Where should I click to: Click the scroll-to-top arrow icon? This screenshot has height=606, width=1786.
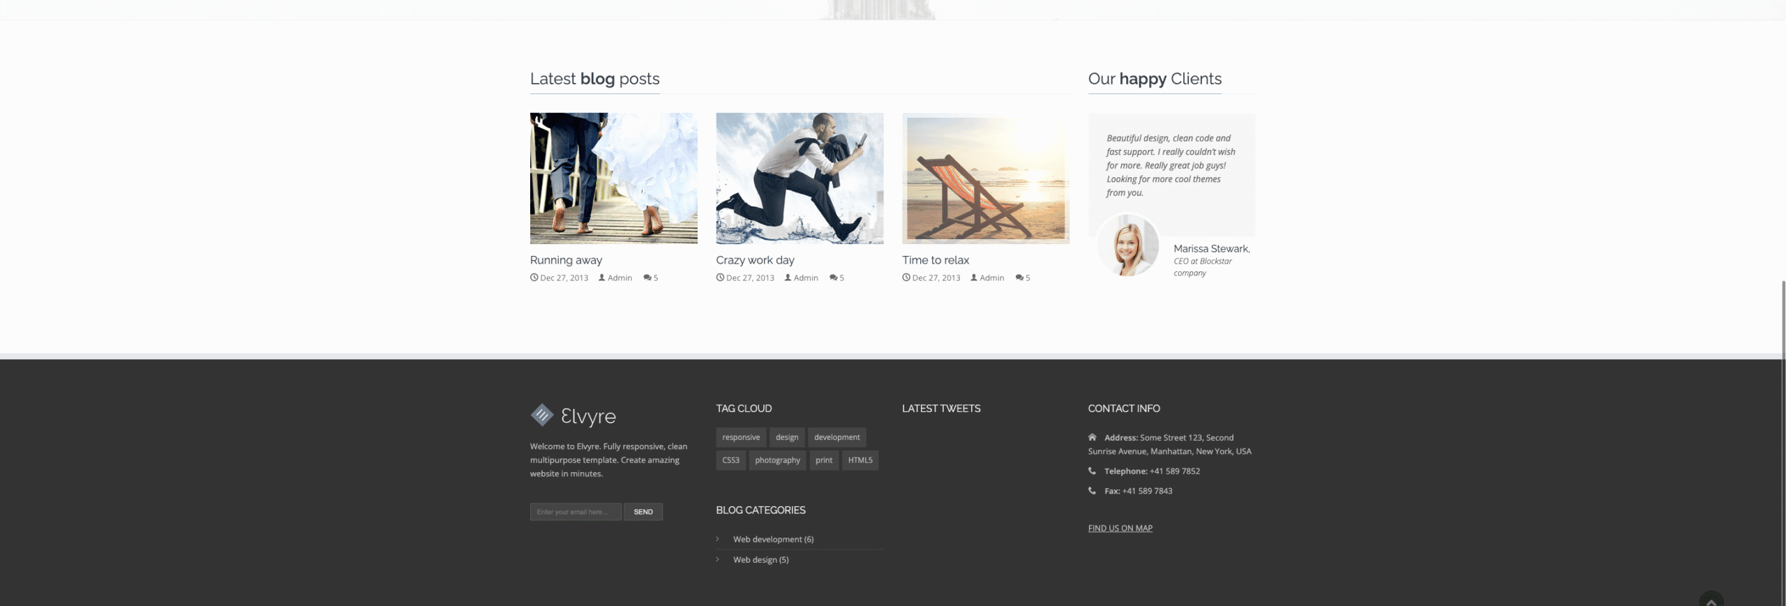click(1711, 601)
